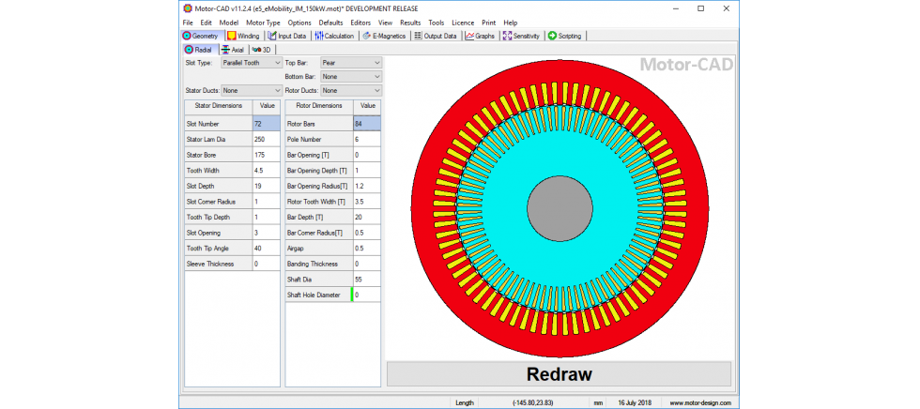
Task: Switch to the Output Data tab
Action: coord(436,36)
